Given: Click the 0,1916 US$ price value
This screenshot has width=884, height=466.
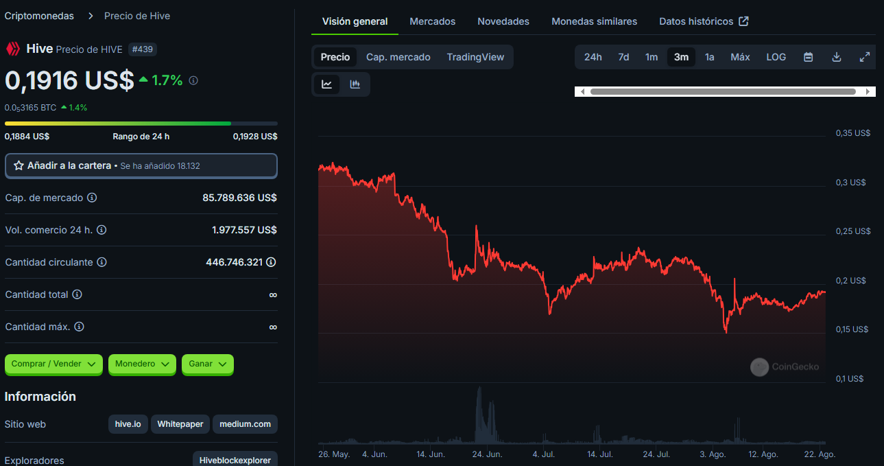Looking at the screenshot, I should (69, 80).
